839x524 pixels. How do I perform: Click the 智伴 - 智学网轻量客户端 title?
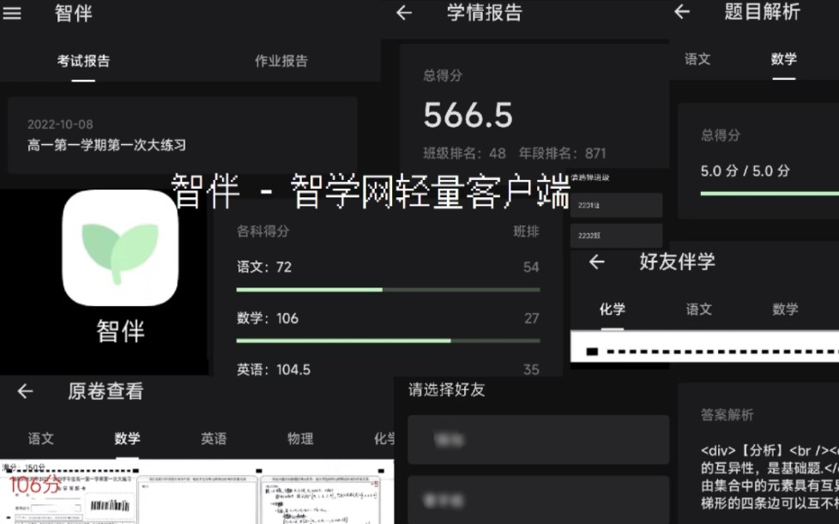click(371, 191)
